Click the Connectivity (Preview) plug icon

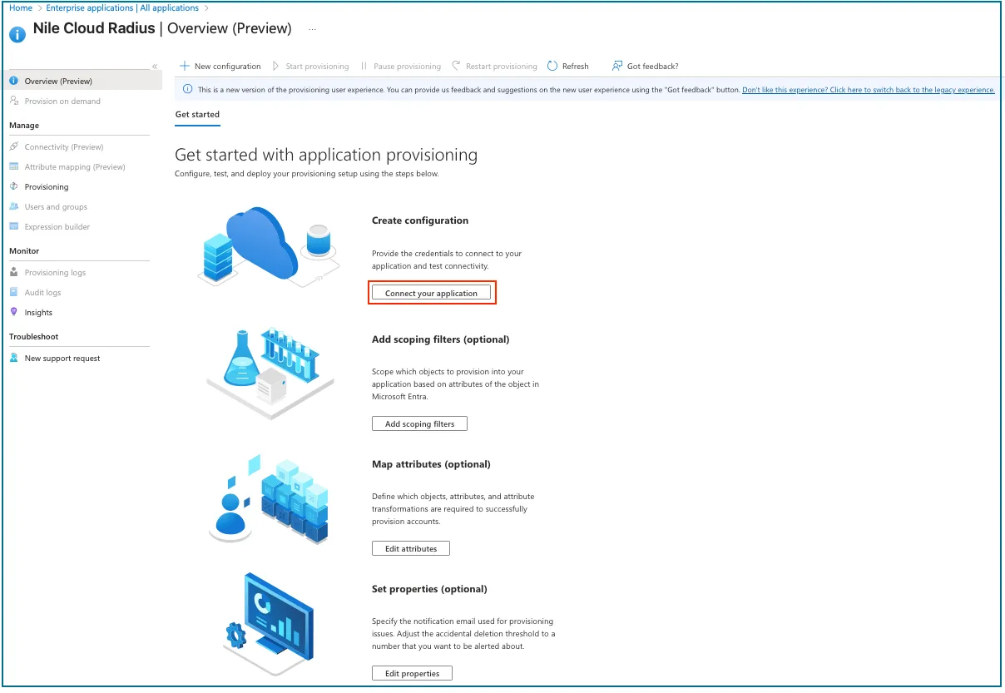click(x=14, y=146)
